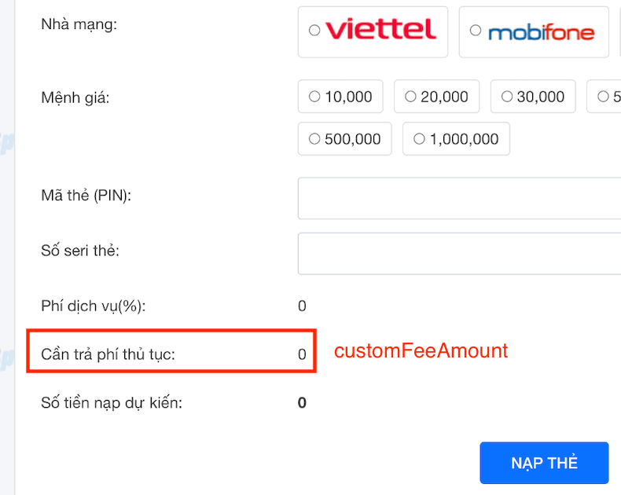Click the red customFeeAmount annotation text
The image size is (621, 495).
pyautogui.click(x=421, y=351)
